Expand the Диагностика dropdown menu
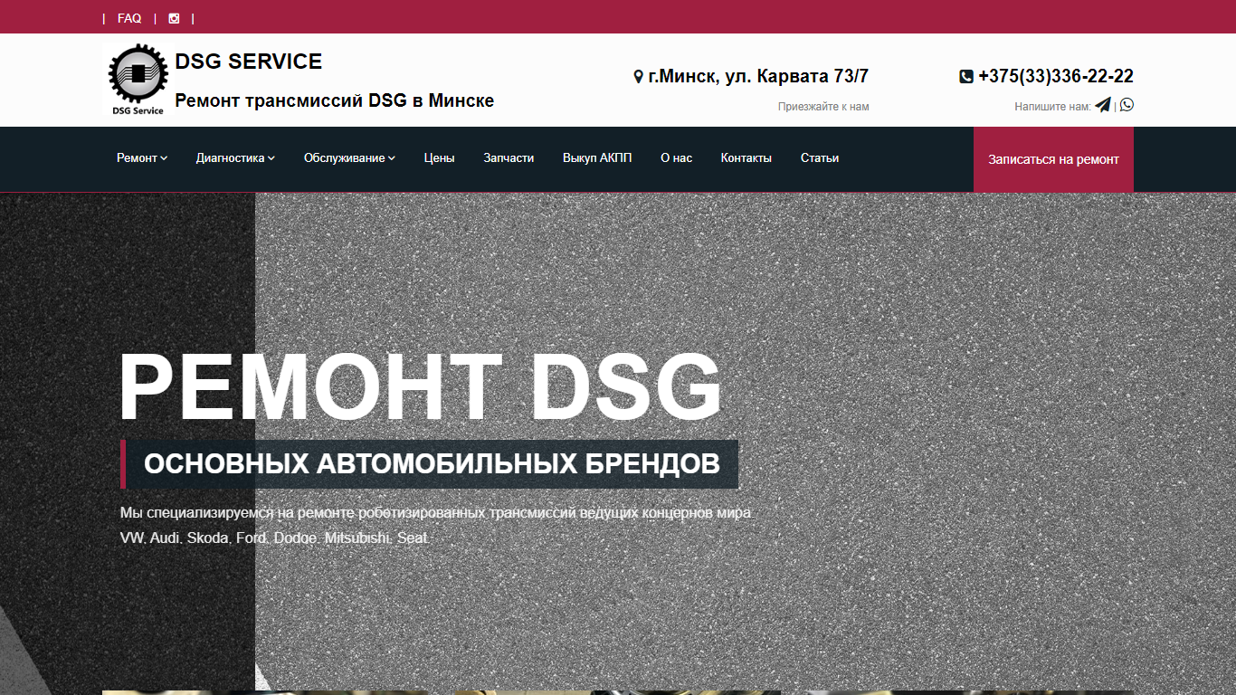Image resolution: width=1236 pixels, height=695 pixels. click(x=235, y=158)
